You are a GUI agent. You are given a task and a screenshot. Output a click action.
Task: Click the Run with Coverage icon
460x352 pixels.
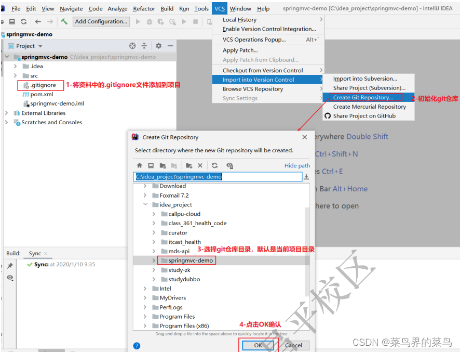[161, 21]
